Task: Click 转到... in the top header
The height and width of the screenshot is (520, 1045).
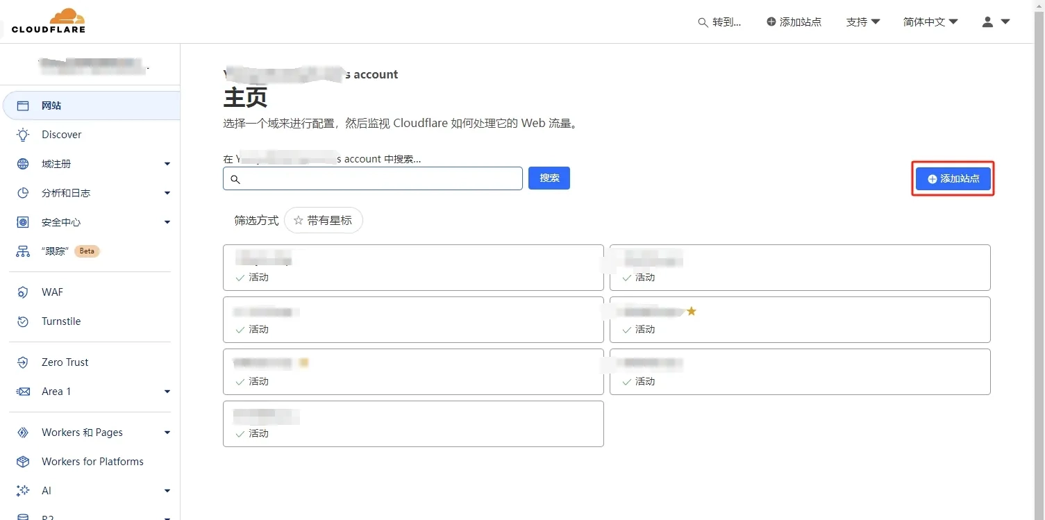Action: [x=719, y=22]
